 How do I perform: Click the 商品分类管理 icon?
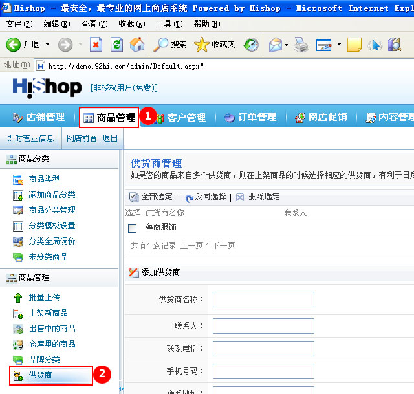click(18, 210)
